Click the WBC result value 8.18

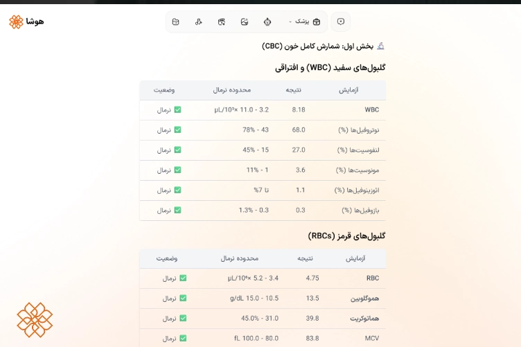coord(299,110)
